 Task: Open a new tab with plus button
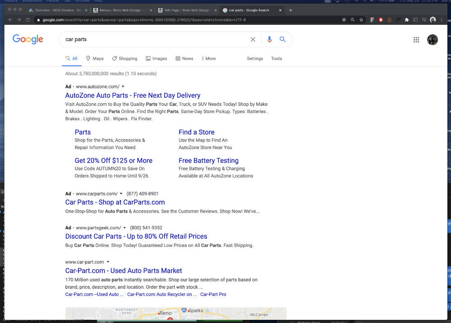[290, 10]
